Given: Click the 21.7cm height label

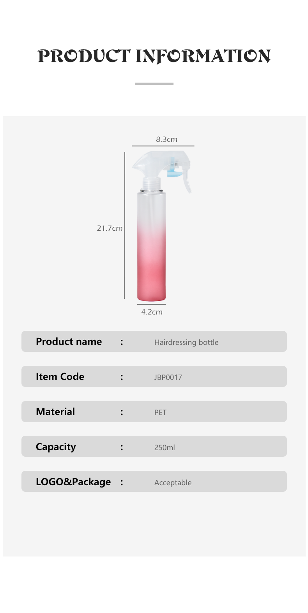Looking at the screenshot, I should 110,228.
